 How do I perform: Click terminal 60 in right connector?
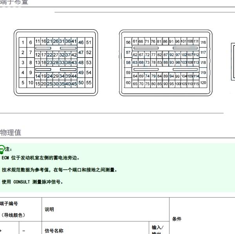point(128,83)
